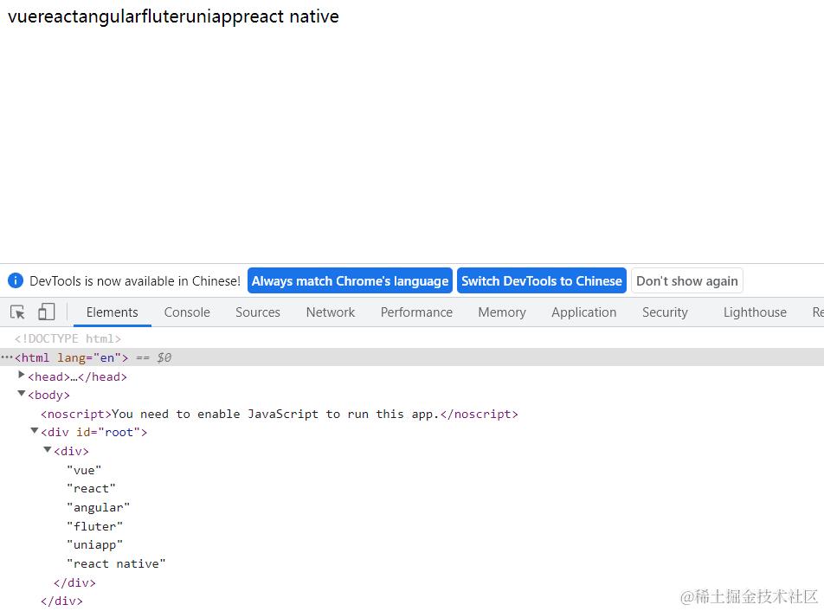Expand the head element node

pos(22,376)
